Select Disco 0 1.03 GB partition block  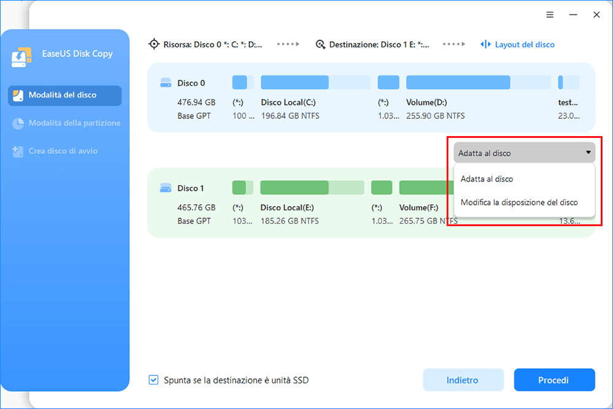point(388,83)
